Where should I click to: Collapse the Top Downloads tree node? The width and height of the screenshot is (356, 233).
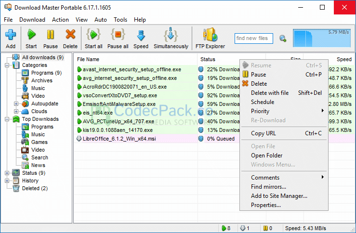click(7, 119)
